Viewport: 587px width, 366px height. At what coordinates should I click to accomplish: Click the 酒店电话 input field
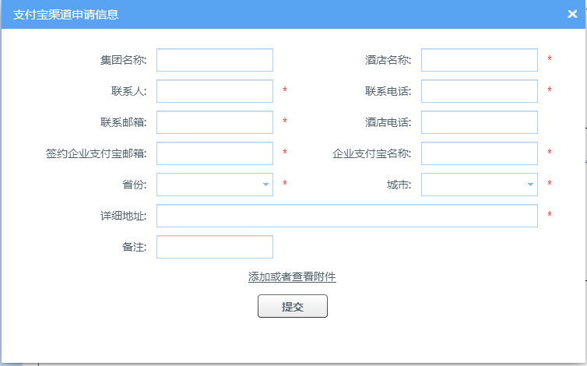[480, 122]
